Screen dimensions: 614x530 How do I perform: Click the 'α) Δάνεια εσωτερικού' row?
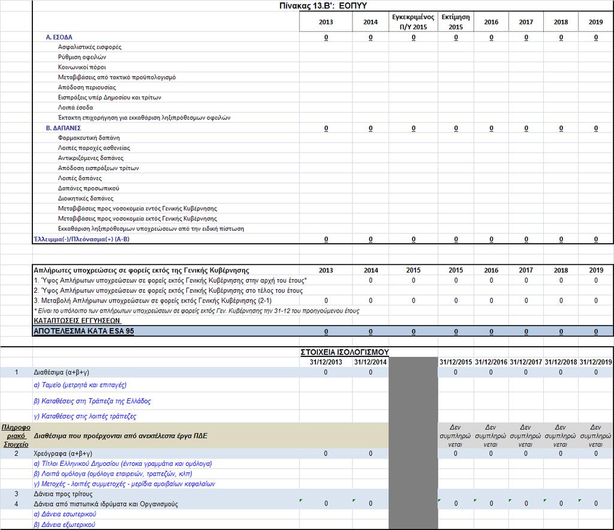coord(65,514)
